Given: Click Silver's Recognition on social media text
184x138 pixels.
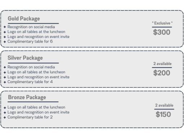Looking at the screenshot, I should (31, 67).
